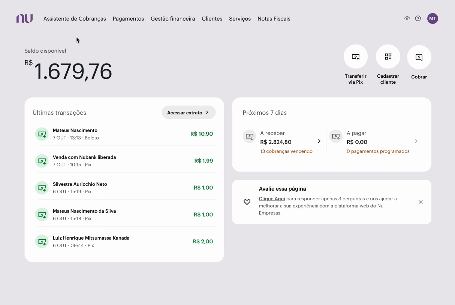
Task: Follow the Clique Aqui link
Action: (x=272, y=199)
